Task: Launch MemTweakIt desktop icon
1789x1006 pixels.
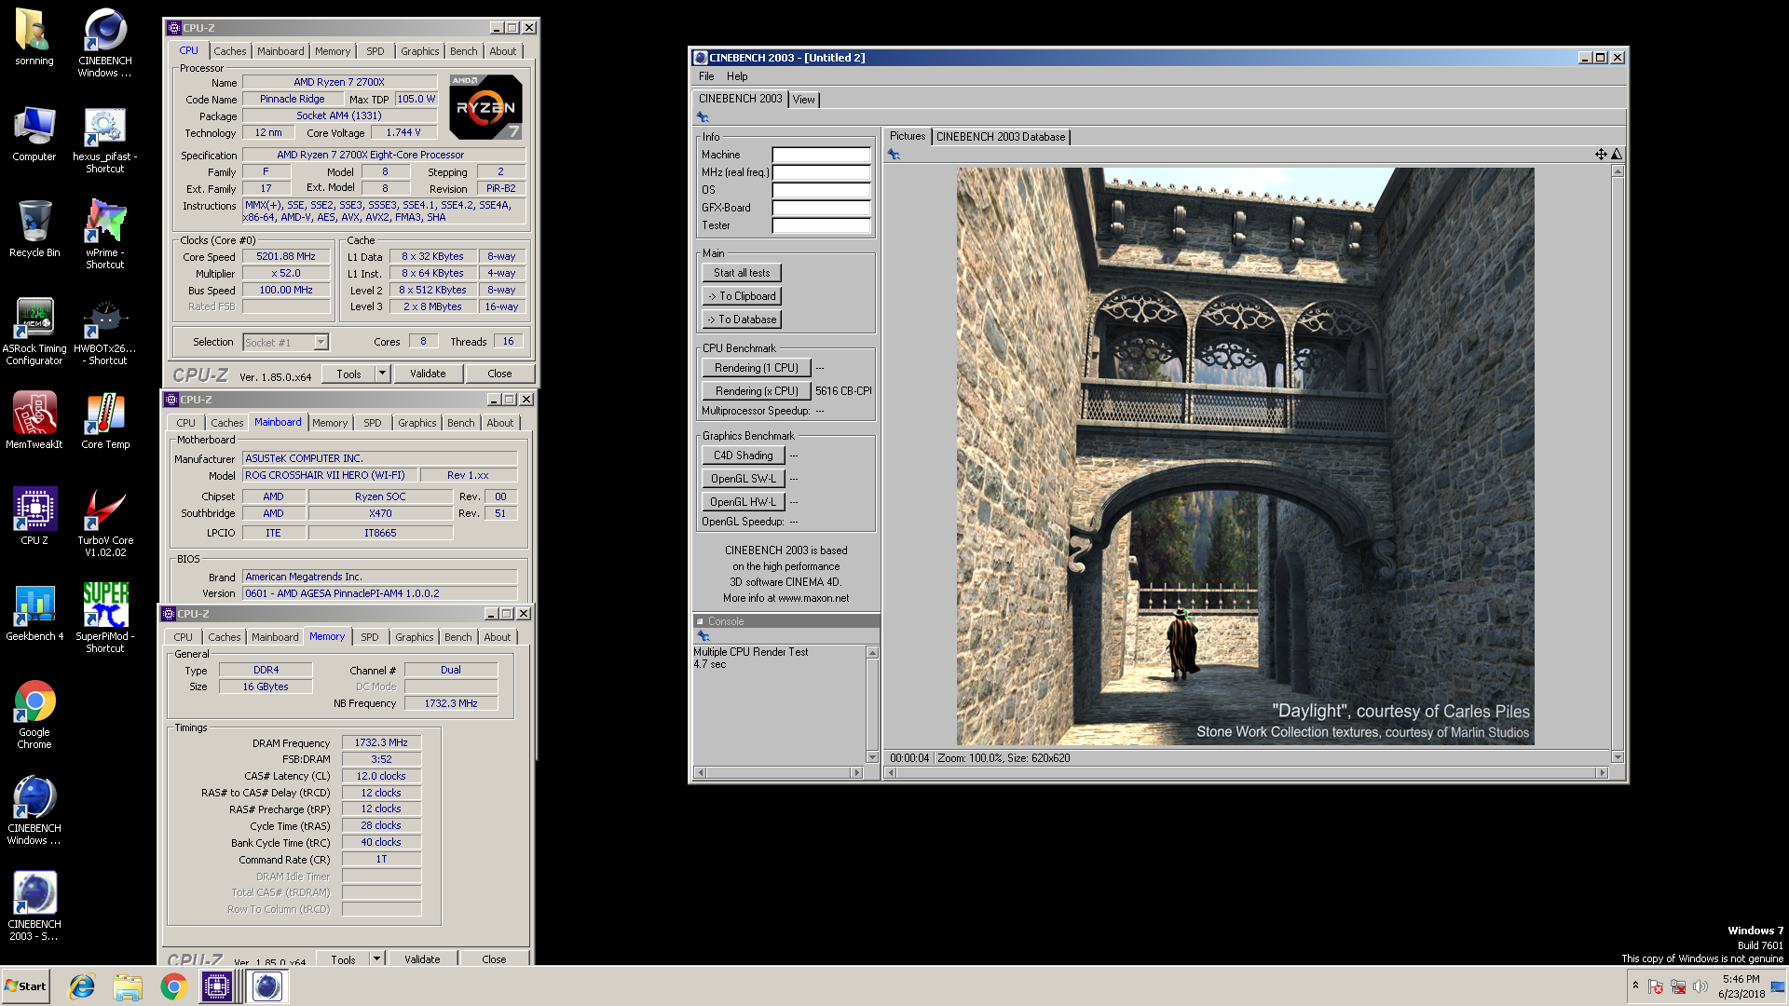Action: tap(34, 421)
